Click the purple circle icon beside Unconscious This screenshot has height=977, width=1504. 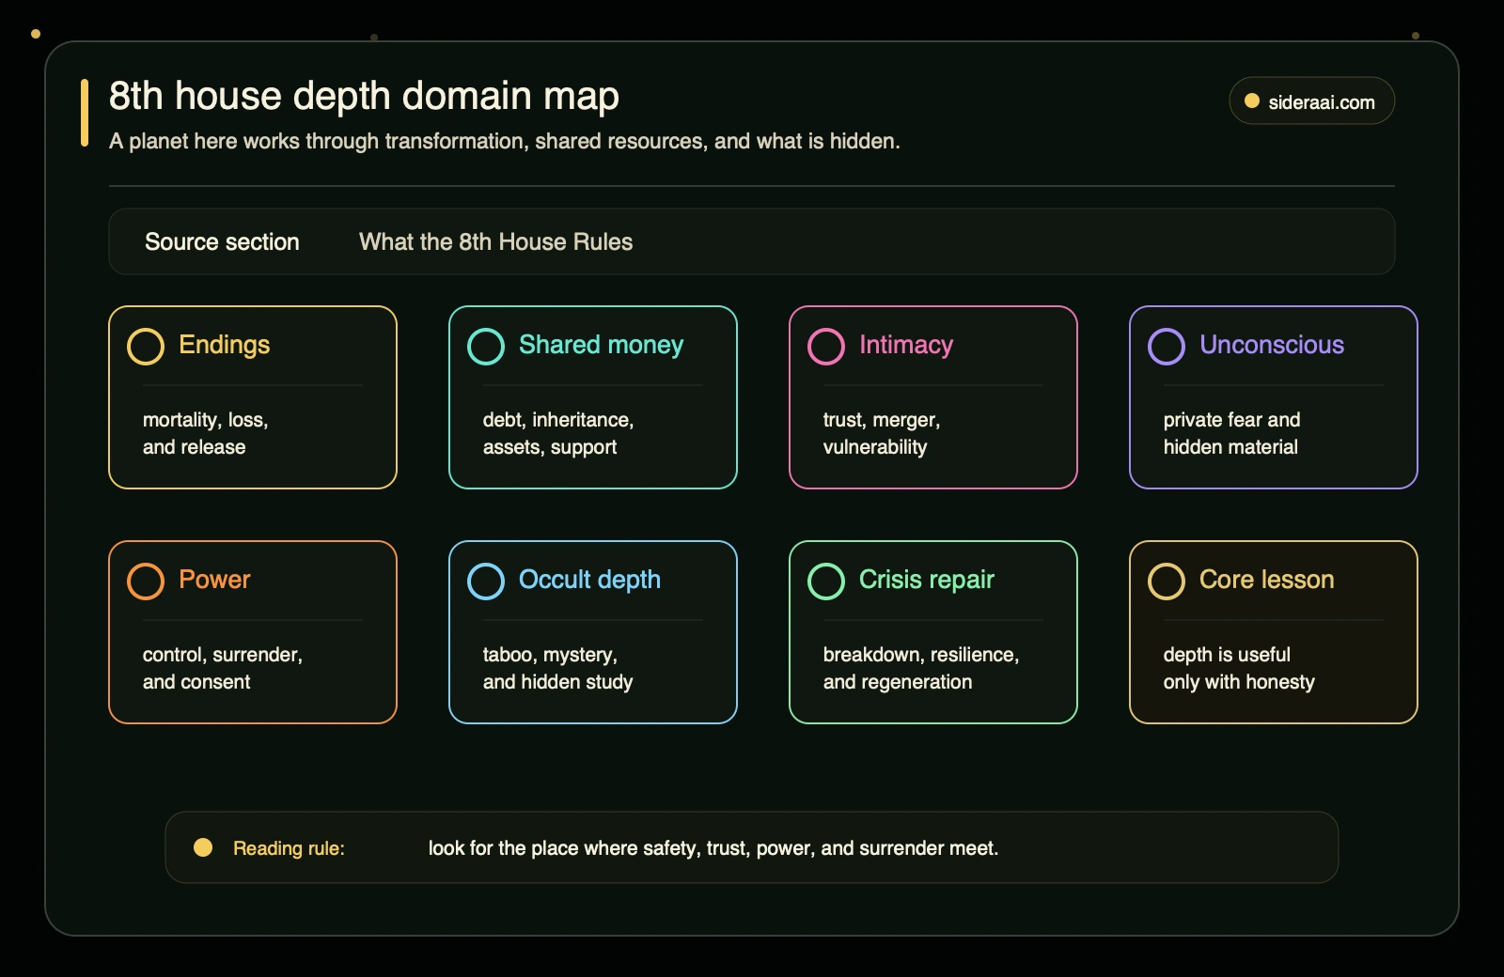pos(1167,347)
